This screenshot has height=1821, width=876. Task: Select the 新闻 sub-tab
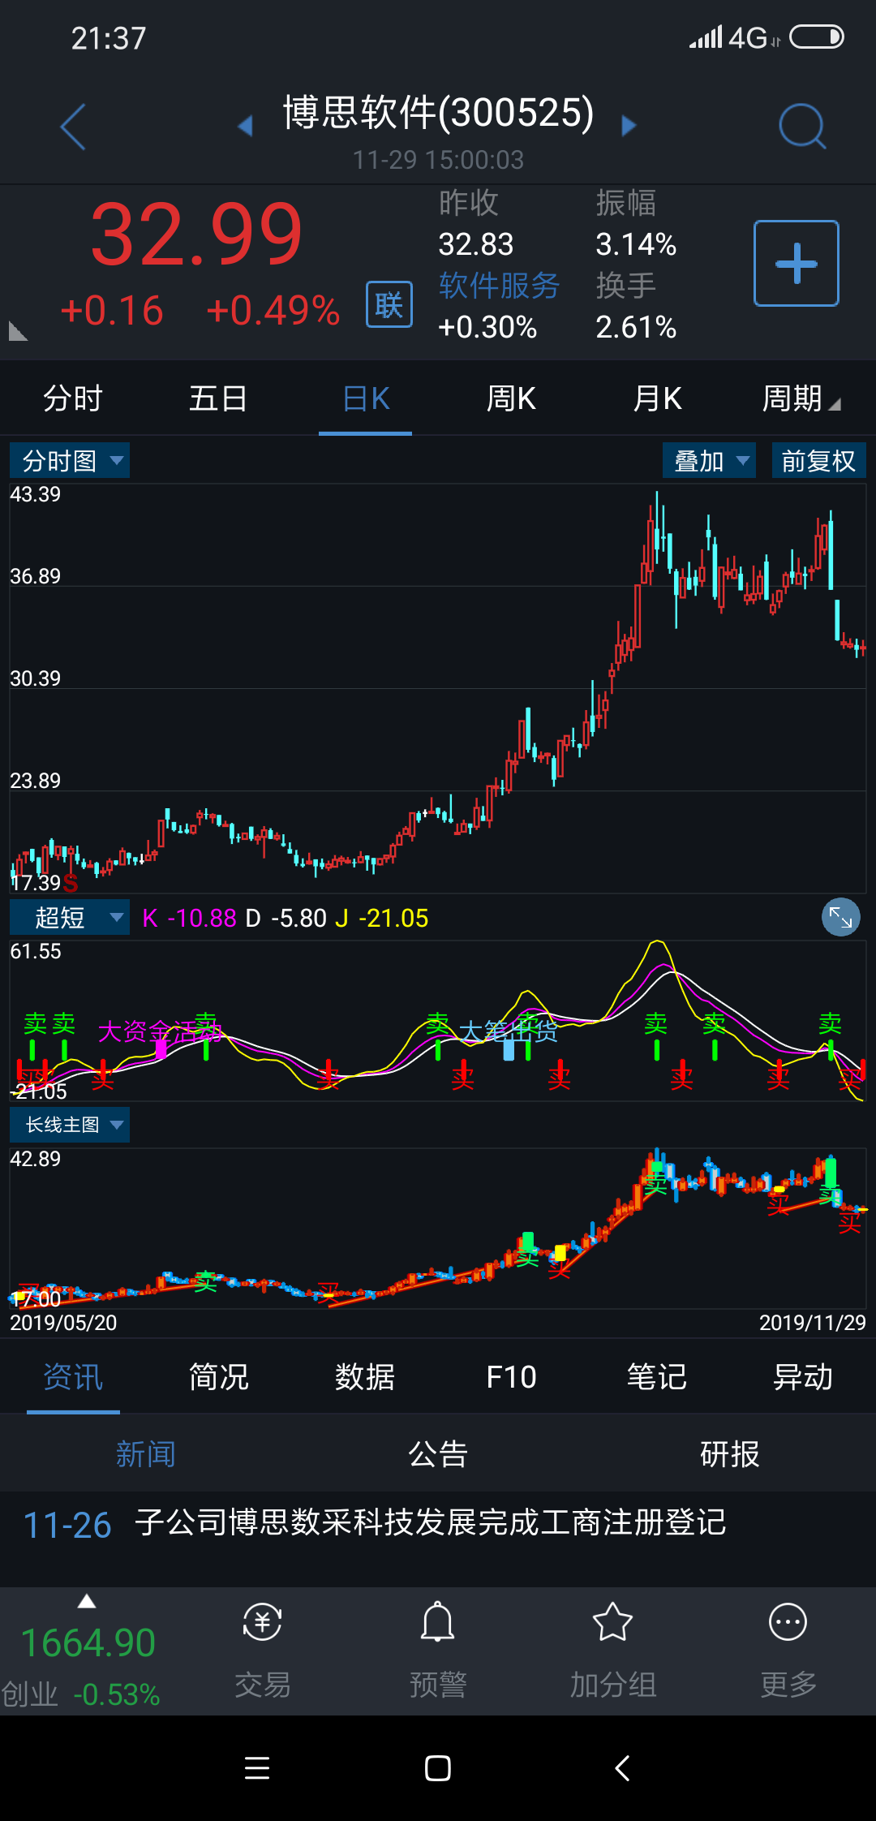(146, 1453)
